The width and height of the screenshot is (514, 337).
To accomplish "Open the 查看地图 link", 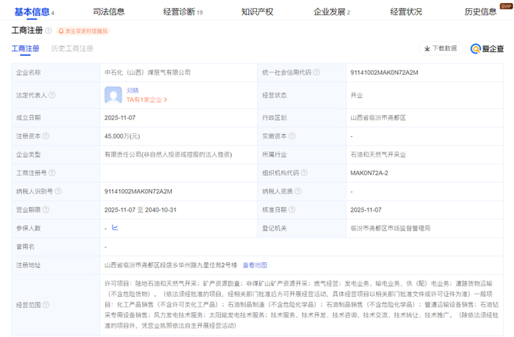I will [255, 265].
